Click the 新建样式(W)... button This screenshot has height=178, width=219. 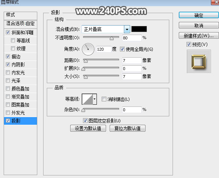[199, 36]
